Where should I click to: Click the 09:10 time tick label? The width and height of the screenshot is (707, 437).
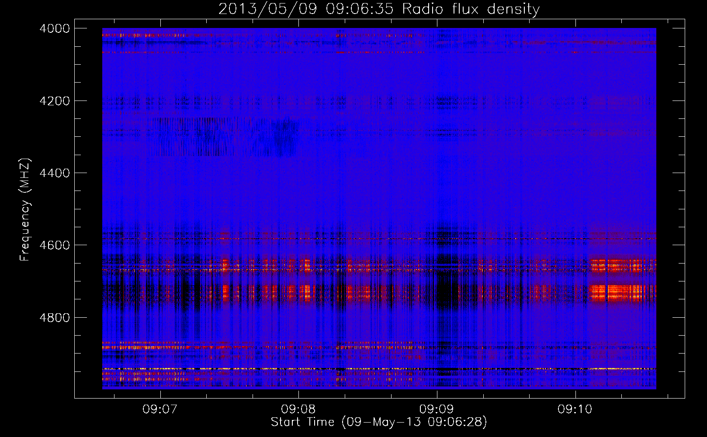pyautogui.click(x=575, y=409)
